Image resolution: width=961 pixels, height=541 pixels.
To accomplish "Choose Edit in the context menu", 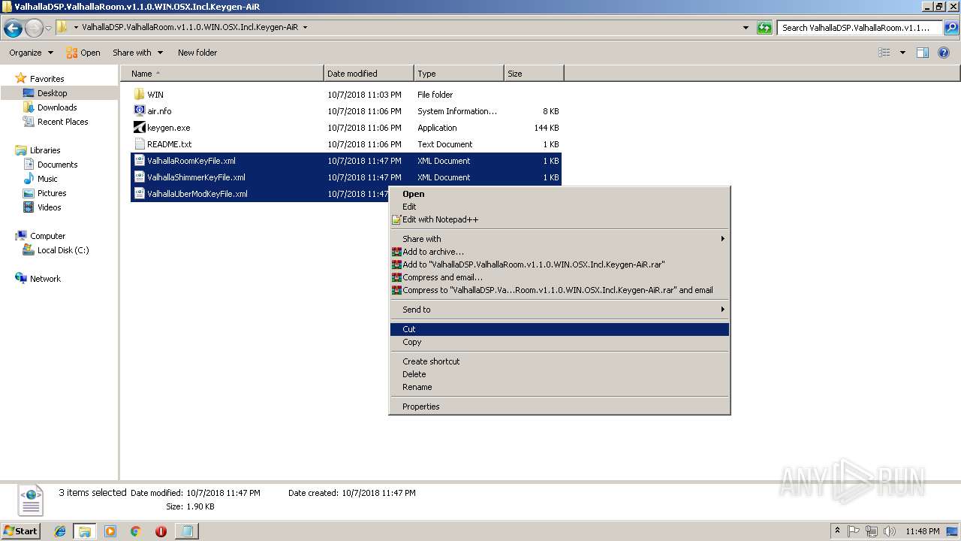I will click(559, 207).
